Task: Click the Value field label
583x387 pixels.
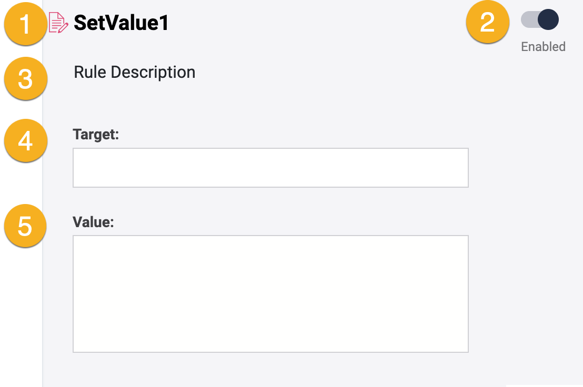Action: point(93,222)
